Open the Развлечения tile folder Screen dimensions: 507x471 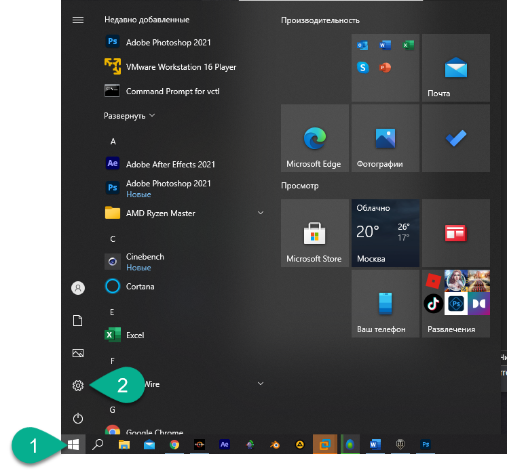click(456, 304)
